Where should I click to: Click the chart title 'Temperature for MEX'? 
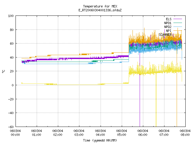[x=100, y=6]
